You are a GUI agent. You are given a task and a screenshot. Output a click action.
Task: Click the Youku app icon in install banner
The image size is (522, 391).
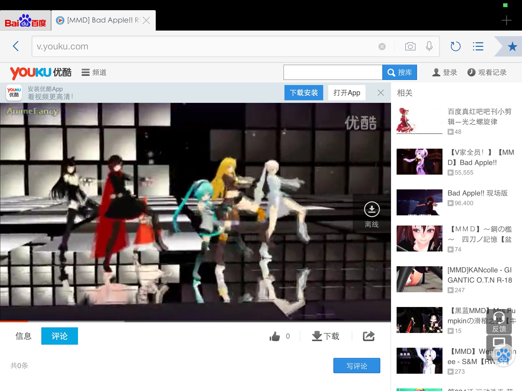pyautogui.click(x=14, y=92)
